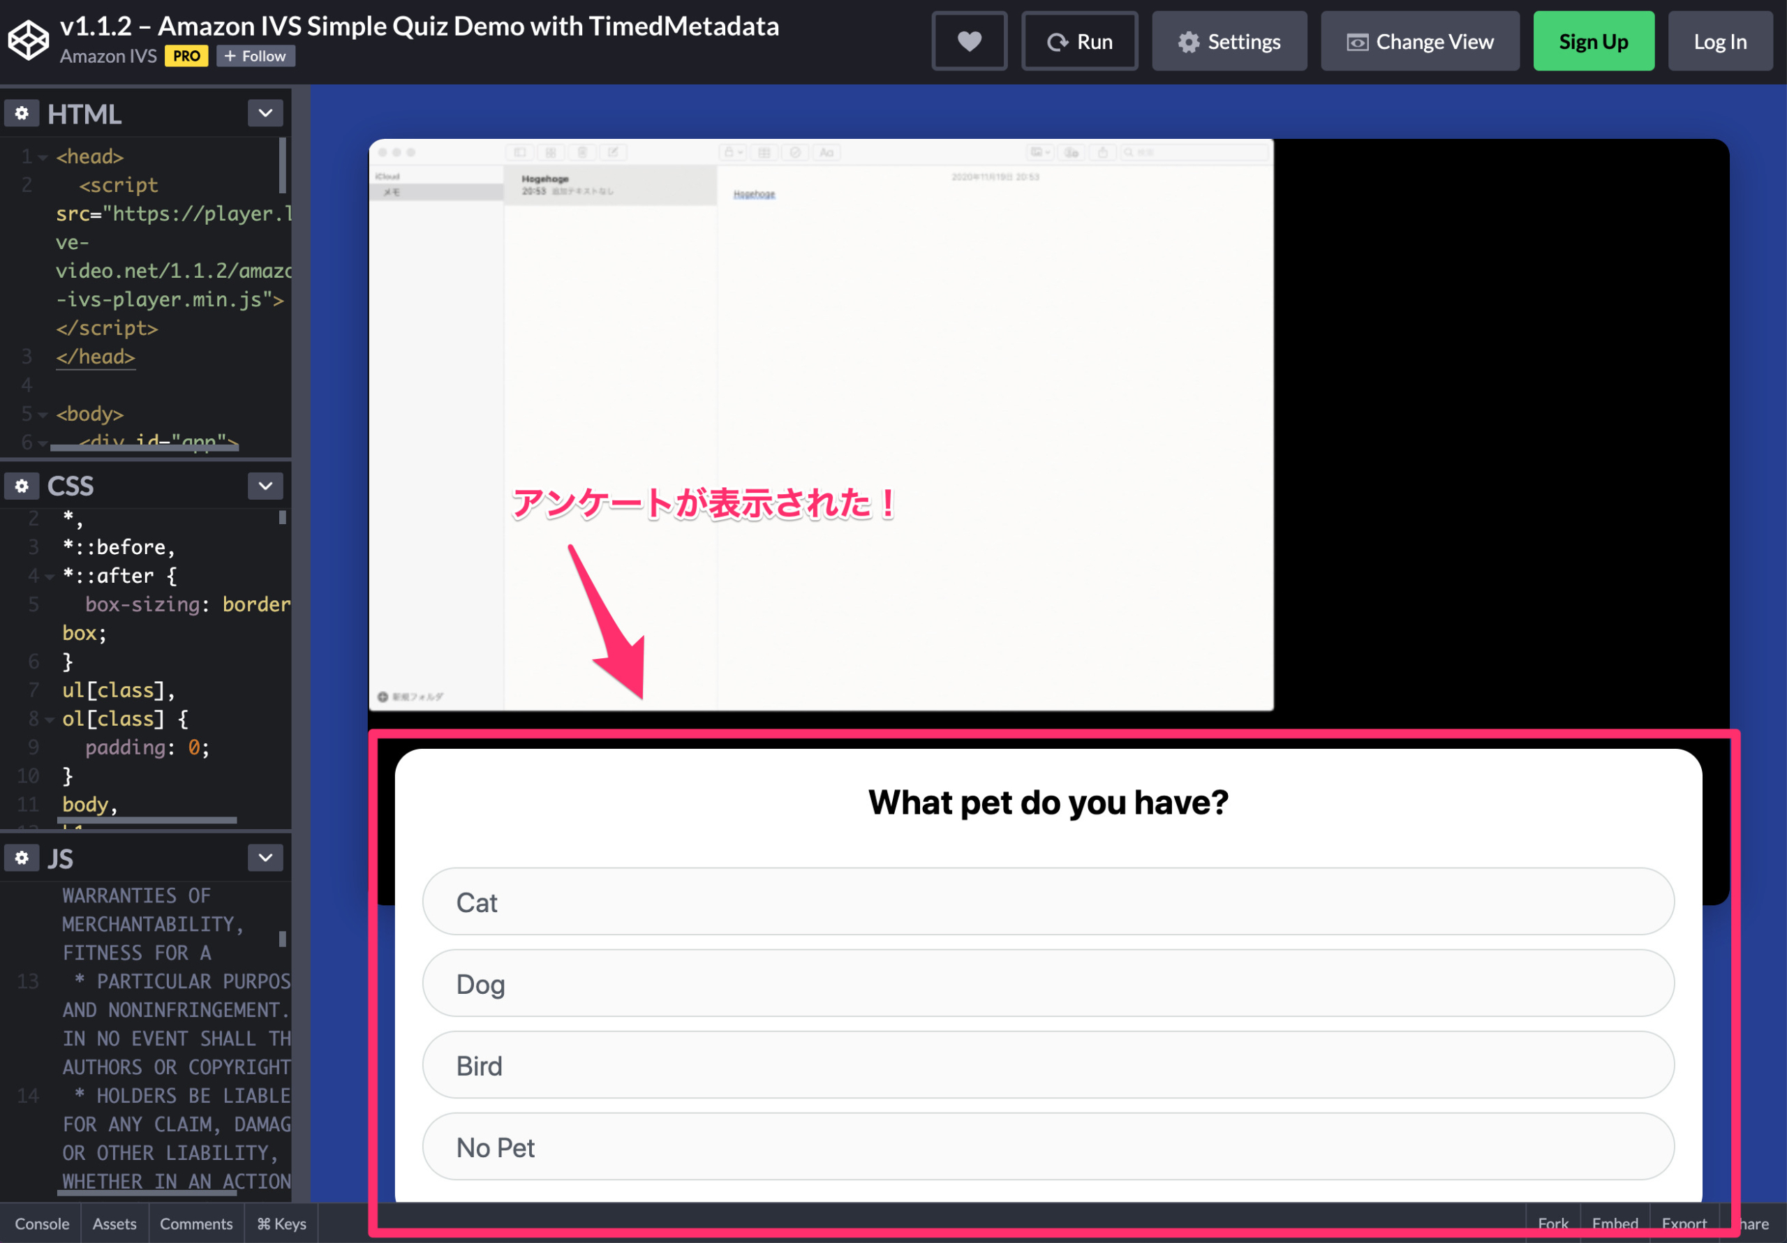Open HTML editor settings gear
The image size is (1787, 1243).
(22, 114)
